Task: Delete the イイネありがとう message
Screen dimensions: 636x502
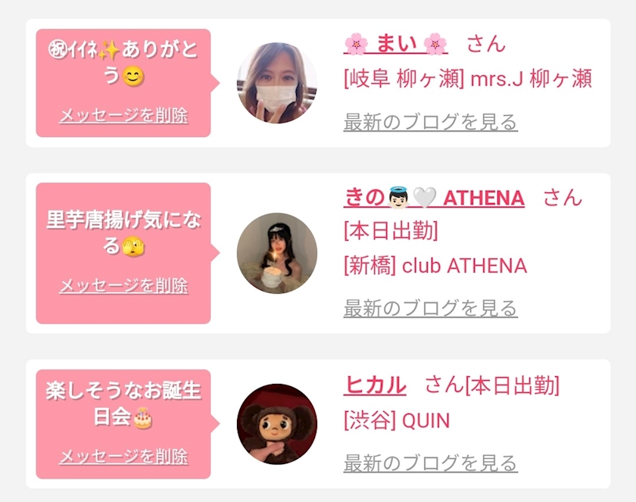Action: coord(123,116)
